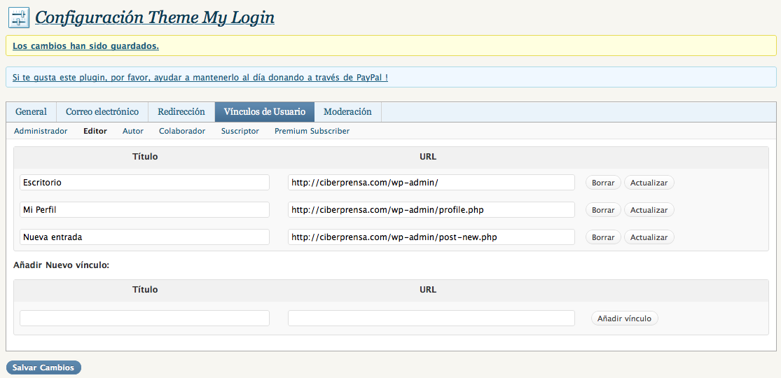Click the PayPal donation link
The width and height of the screenshot is (781, 378).
pos(200,77)
